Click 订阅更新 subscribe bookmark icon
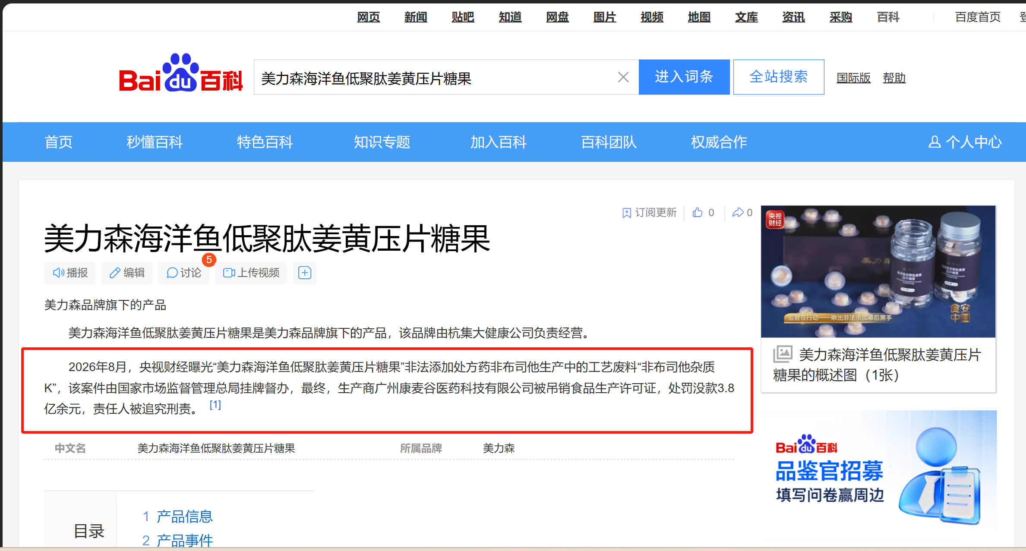1026x551 pixels. coord(627,213)
